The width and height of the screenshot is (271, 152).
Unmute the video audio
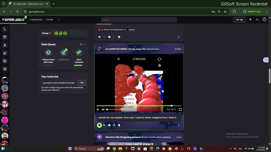point(103,109)
